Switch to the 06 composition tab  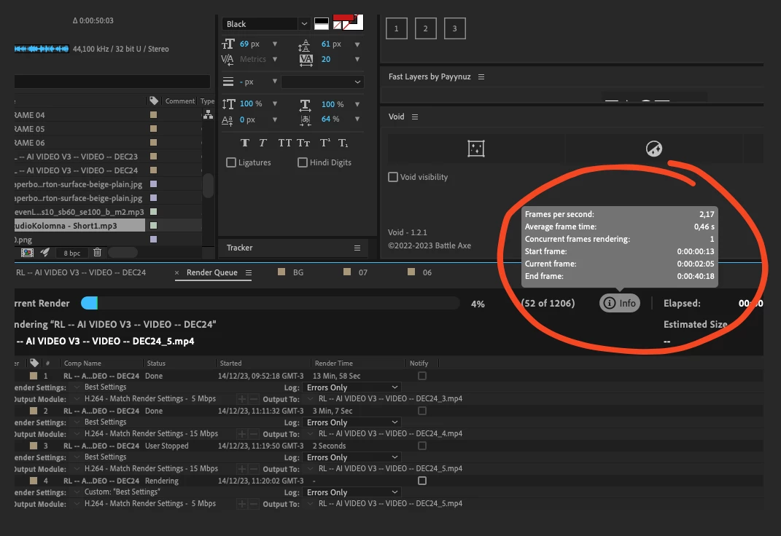pyautogui.click(x=427, y=272)
